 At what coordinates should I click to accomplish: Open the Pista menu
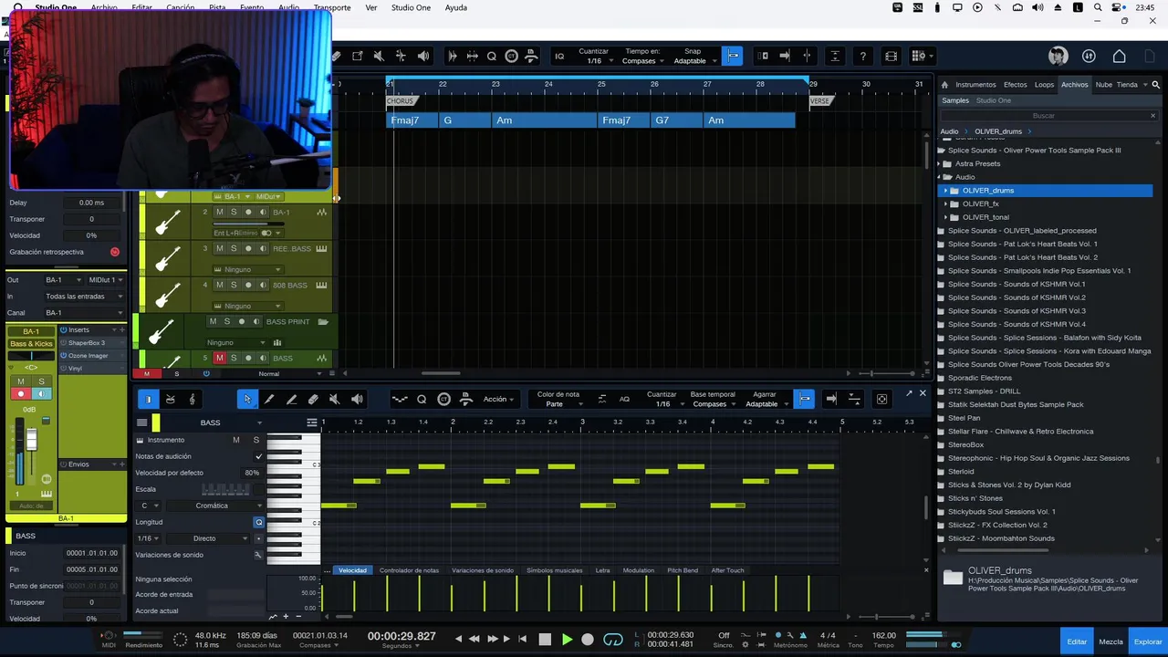217,7
